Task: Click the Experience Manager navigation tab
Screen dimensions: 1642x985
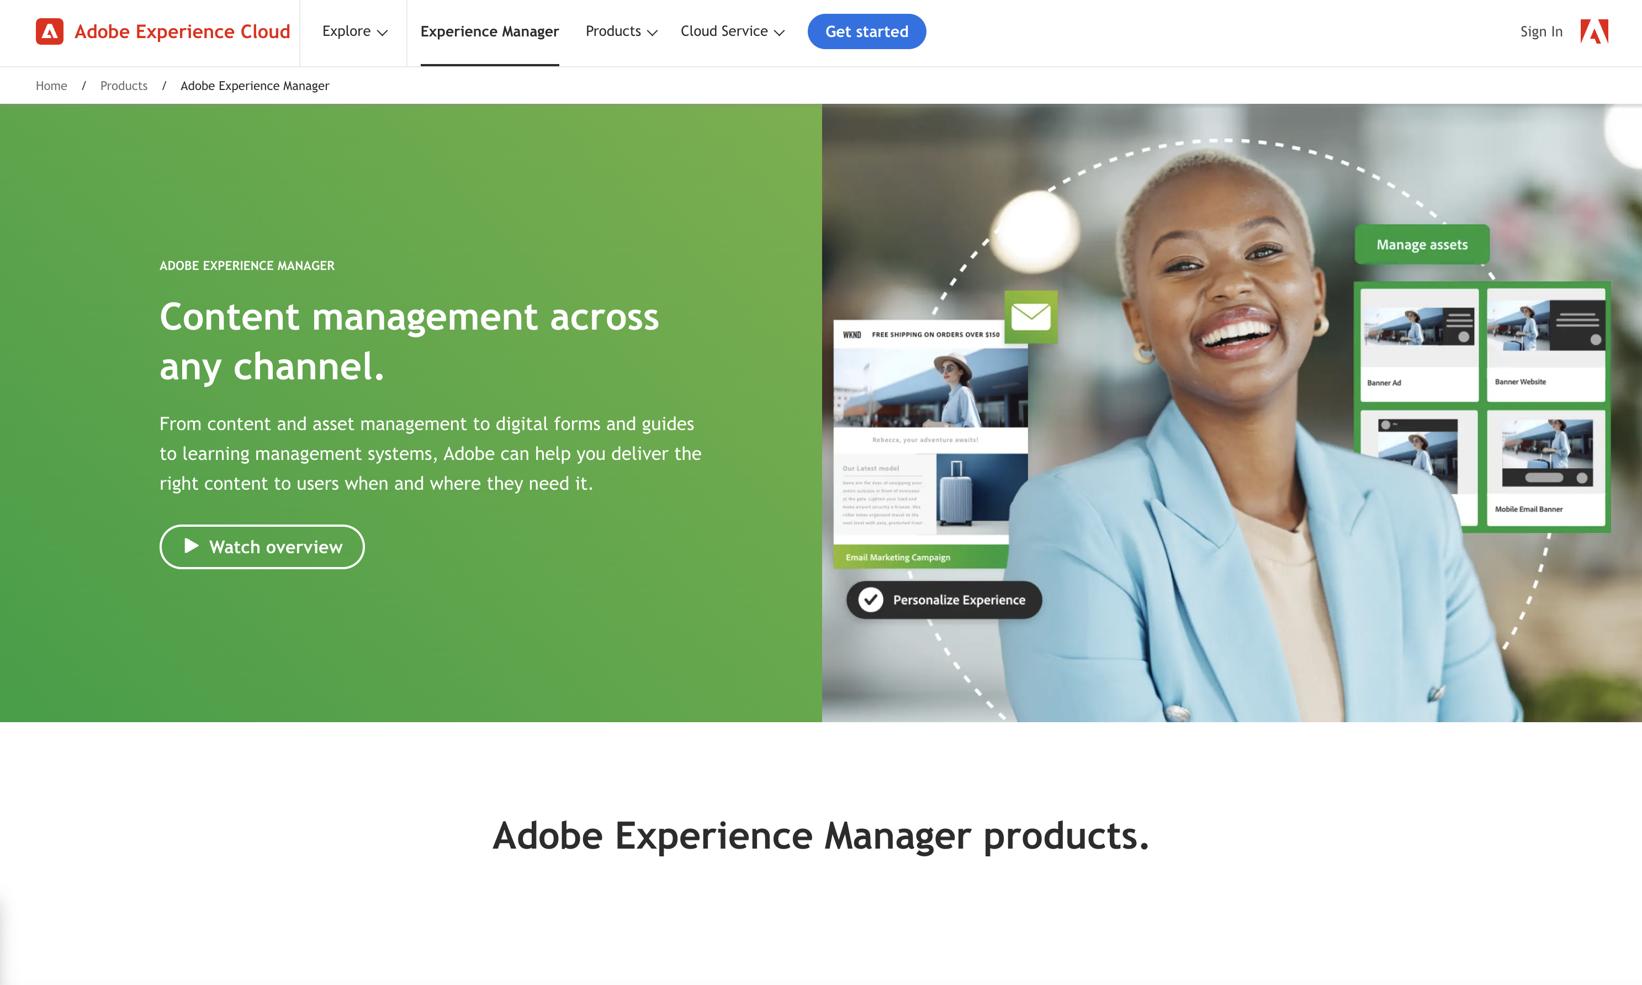Action: point(490,31)
